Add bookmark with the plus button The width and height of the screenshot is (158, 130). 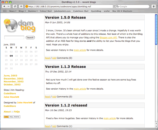tap(21, 6)
